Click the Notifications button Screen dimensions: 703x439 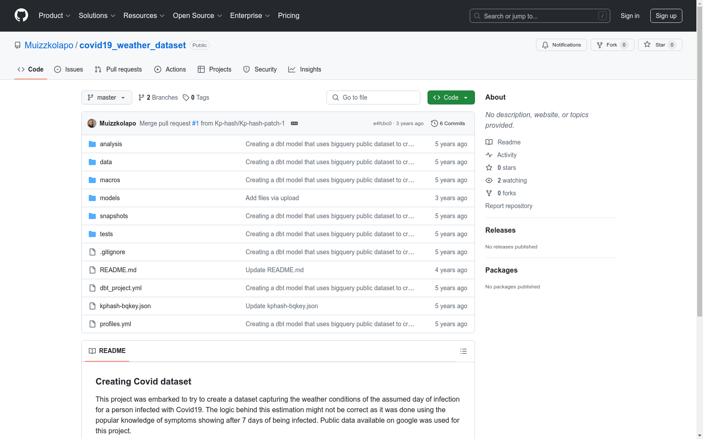click(562, 45)
